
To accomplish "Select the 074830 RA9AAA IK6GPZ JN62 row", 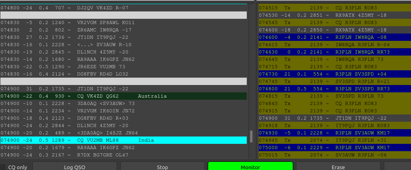I will point(124,59).
